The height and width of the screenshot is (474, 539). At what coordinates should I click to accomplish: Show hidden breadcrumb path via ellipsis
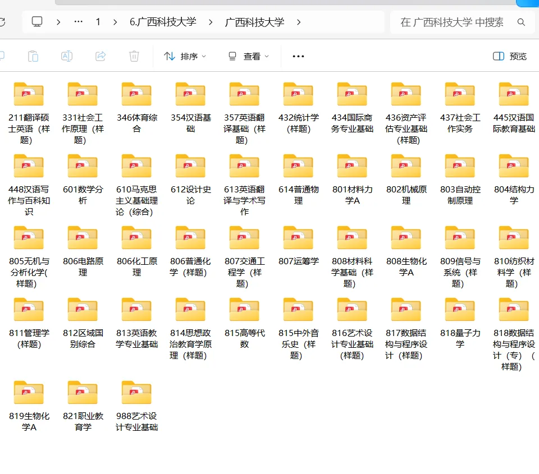[x=79, y=22]
